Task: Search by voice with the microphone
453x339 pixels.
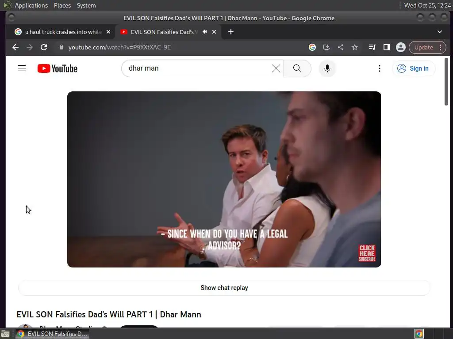Action: coord(327,68)
